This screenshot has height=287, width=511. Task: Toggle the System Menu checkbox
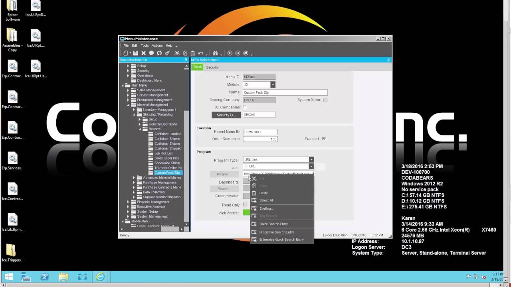[325, 100]
